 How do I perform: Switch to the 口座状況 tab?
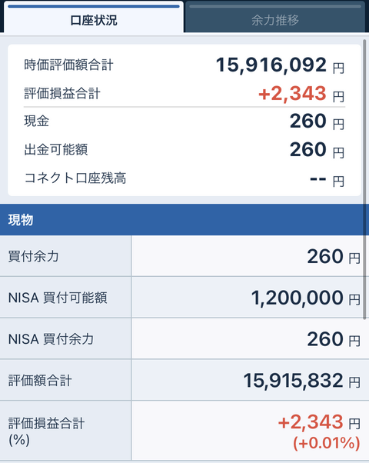pos(94,17)
